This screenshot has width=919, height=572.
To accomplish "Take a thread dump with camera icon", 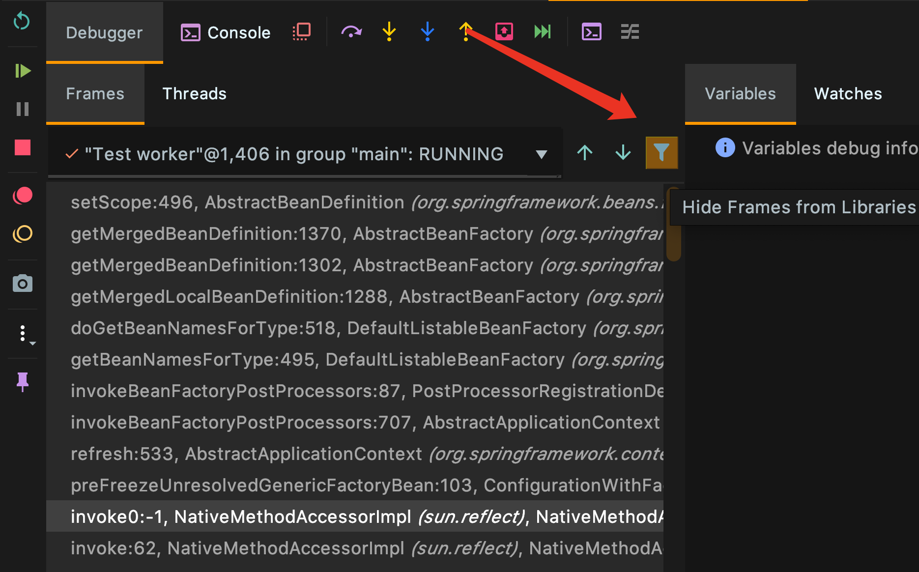I will pos(23,284).
